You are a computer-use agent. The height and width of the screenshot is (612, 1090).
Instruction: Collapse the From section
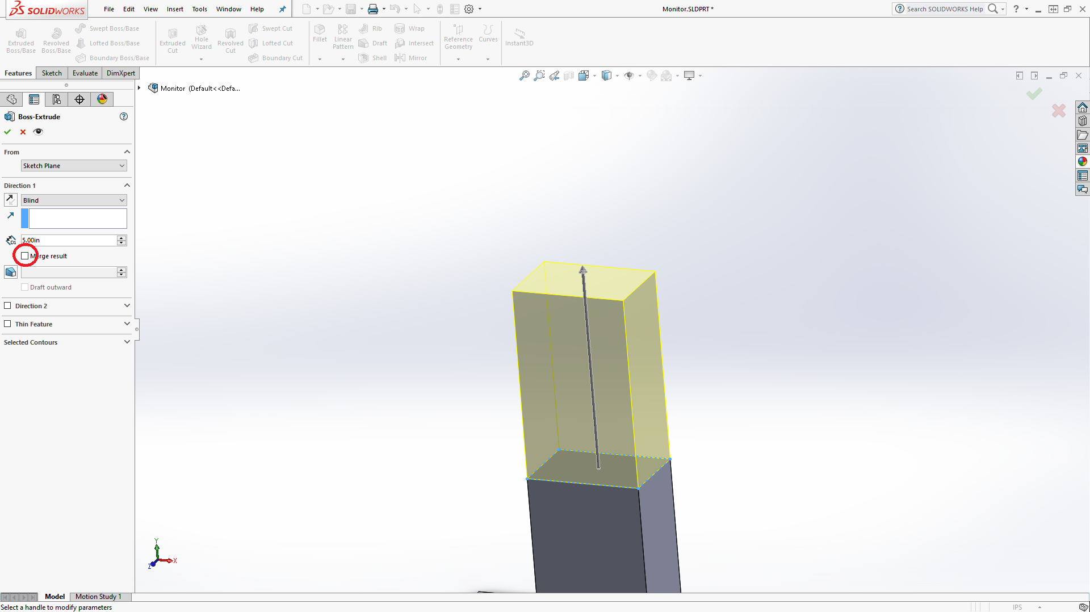tap(127, 152)
